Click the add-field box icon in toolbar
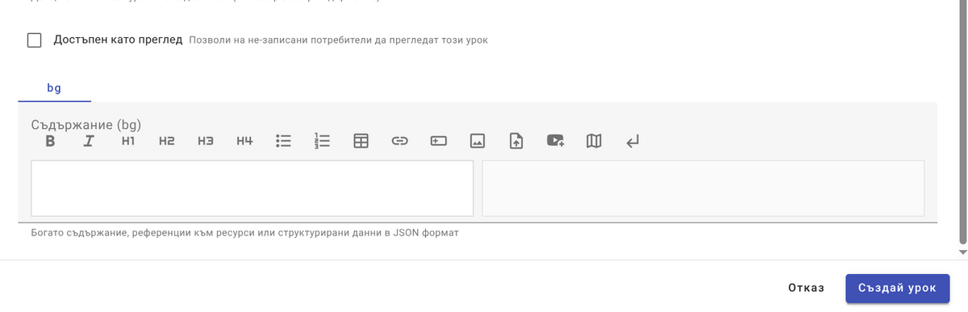Image resolution: width=968 pixels, height=312 pixels. 439,141
